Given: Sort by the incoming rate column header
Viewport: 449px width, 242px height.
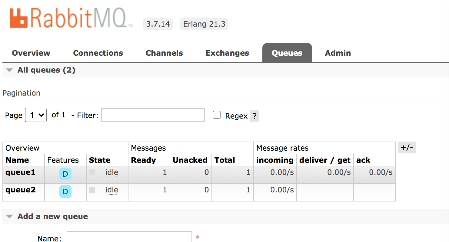Looking at the screenshot, I should tap(275, 160).
